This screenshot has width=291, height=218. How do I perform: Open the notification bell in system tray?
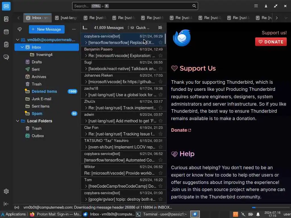pyautogui.click(x=258, y=214)
